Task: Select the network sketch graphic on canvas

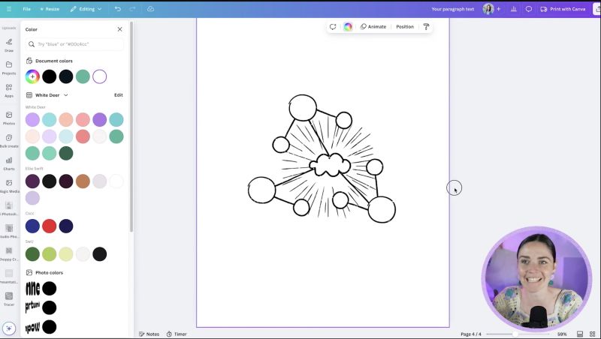Action: pos(322,159)
